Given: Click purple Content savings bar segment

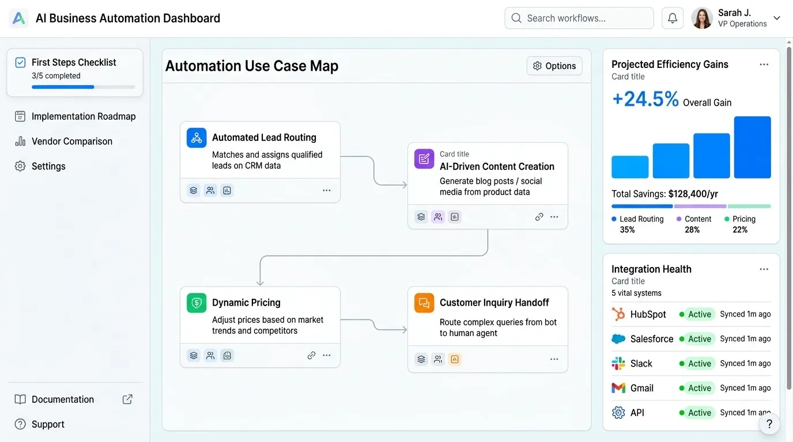Looking at the screenshot, I should point(700,206).
